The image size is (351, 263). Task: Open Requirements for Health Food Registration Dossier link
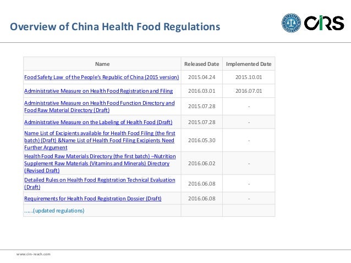(x=93, y=198)
